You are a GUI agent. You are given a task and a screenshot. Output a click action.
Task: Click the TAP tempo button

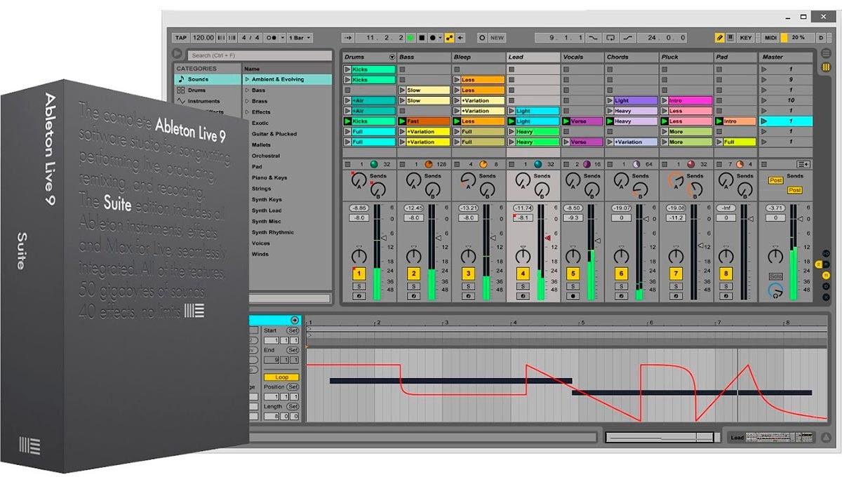point(181,38)
